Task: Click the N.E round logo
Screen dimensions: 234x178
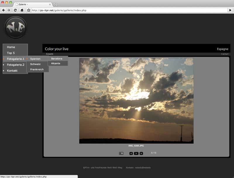Action: click(x=16, y=28)
